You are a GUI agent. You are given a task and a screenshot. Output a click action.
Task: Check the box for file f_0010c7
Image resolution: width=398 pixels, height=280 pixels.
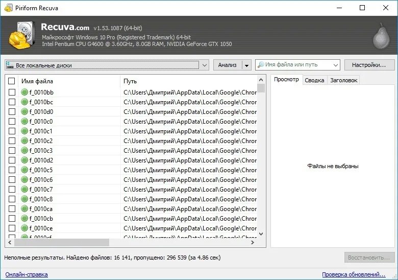tap(12, 189)
